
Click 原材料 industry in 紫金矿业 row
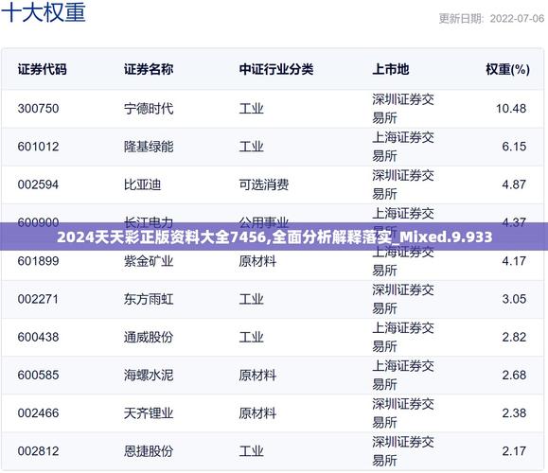[x=257, y=261]
